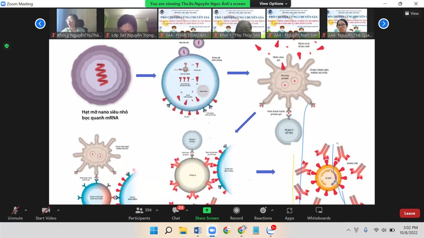
Task: Start recording with the Record icon
Action: (236, 213)
